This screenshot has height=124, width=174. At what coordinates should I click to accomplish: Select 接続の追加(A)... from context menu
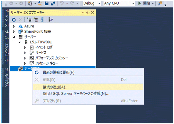(x=88, y=87)
